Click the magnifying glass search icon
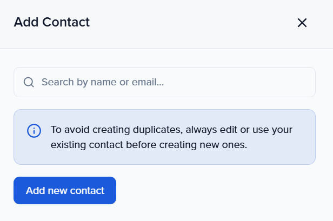Image resolution: width=333 pixels, height=221 pixels. pos(29,82)
